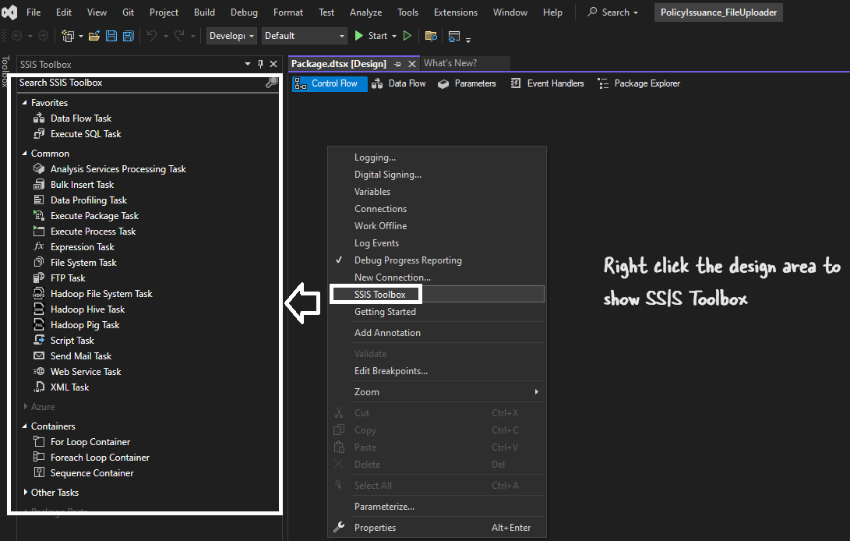Viewport: 850px width, 541px height.
Task: Click the Visual Studio Search box
Action: (612, 12)
